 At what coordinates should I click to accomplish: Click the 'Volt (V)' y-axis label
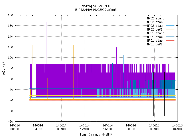click(3, 68)
